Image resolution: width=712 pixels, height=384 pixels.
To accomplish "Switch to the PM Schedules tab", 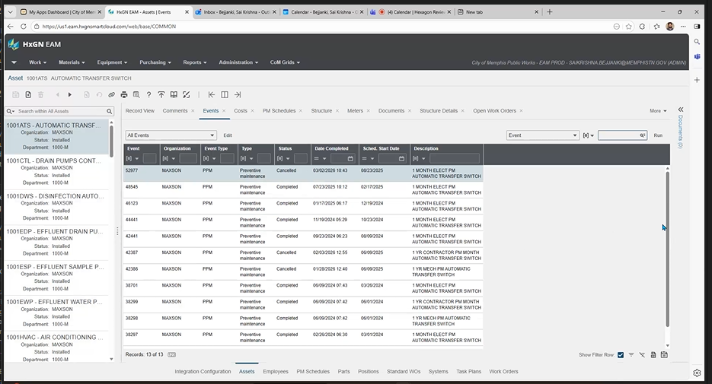I will (279, 111).
